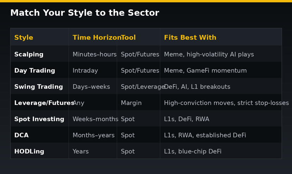Select 'L1s, blue-chip DeFi' cell
Image resolution: width=292 pixels, height=174 pixels.
click(x=221, y=151)
